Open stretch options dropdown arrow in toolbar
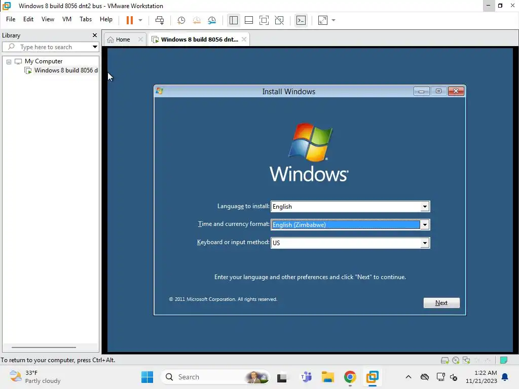 click(333, 20)
